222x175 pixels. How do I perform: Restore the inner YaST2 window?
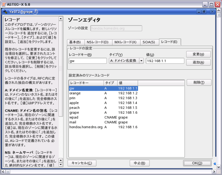(204, 11)
